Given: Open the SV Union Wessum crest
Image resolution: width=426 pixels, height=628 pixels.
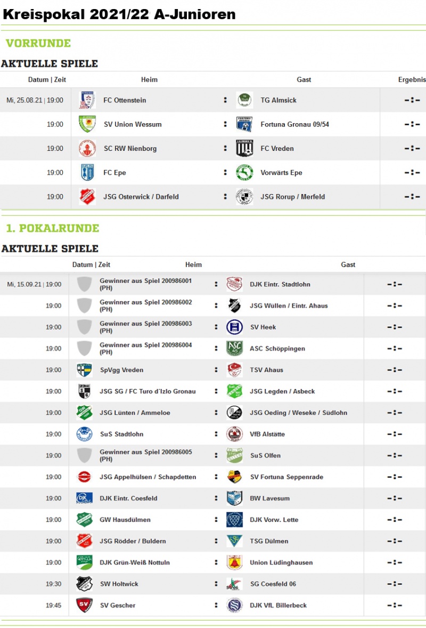Looking at the screenshot, I should [x=87, y=124].
